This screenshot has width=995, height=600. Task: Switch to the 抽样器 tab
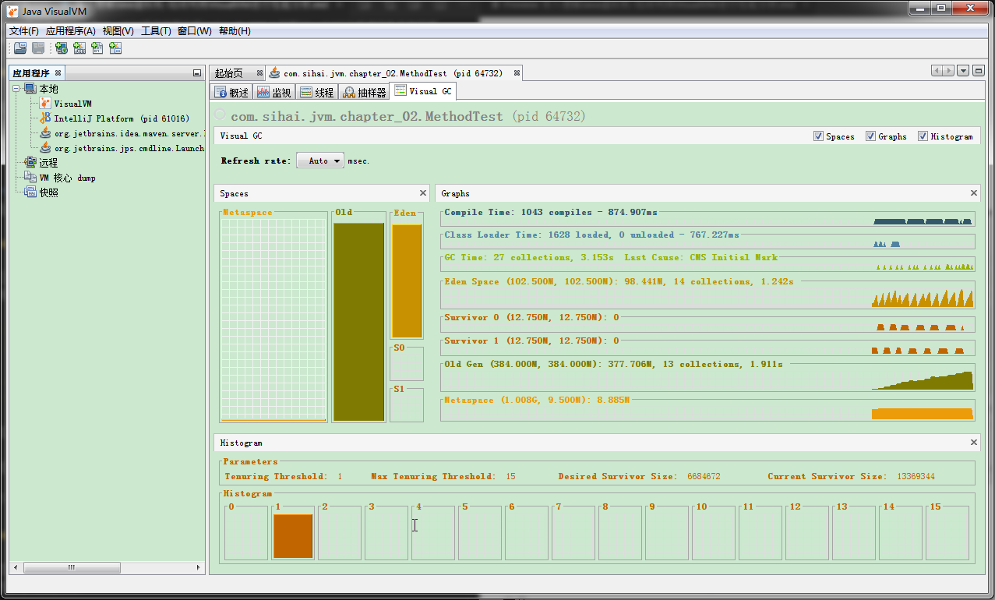[x=365, y=93]
